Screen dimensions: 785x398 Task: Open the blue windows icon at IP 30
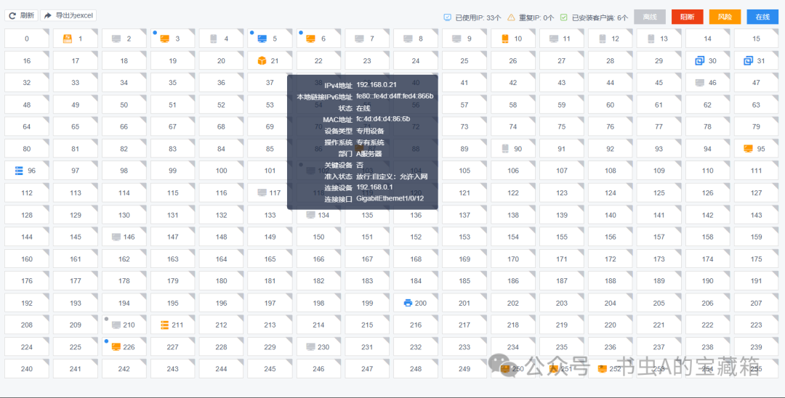[699, 60]
